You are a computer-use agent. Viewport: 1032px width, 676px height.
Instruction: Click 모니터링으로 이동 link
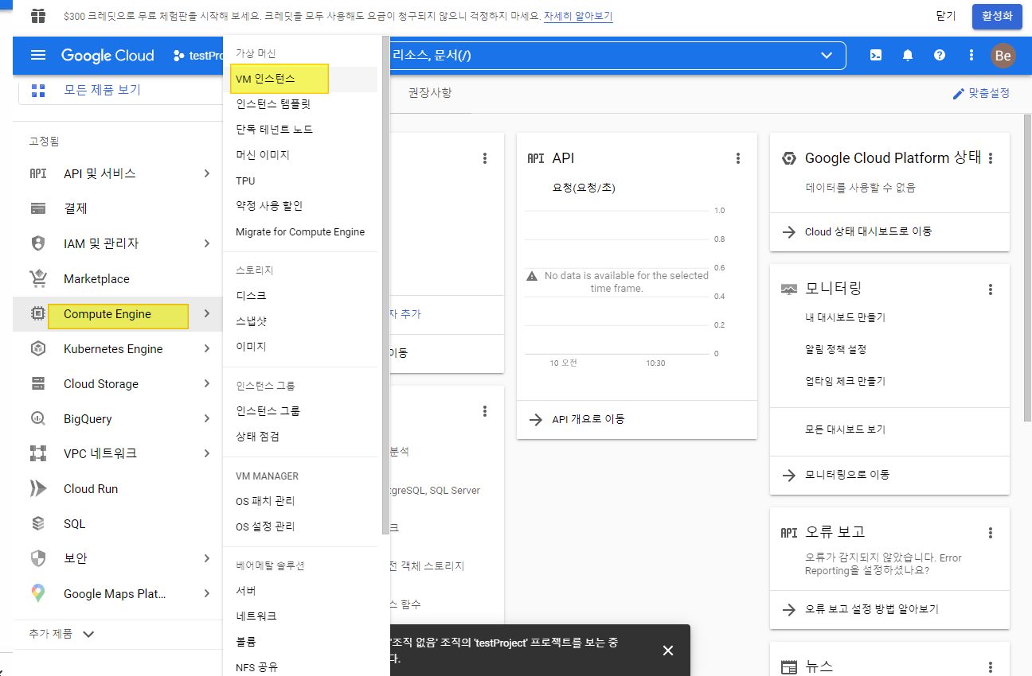point(847,475)
